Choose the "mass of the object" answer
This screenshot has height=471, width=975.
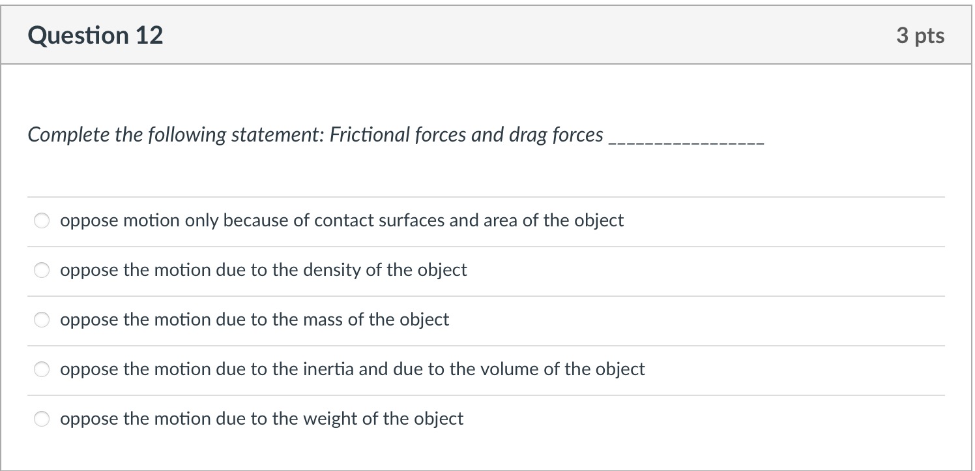[42, 320]
